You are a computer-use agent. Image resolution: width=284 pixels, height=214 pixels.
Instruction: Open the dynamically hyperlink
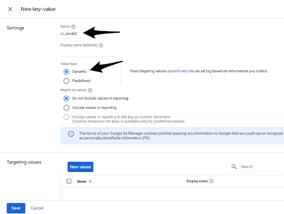[x=177, y=71]
